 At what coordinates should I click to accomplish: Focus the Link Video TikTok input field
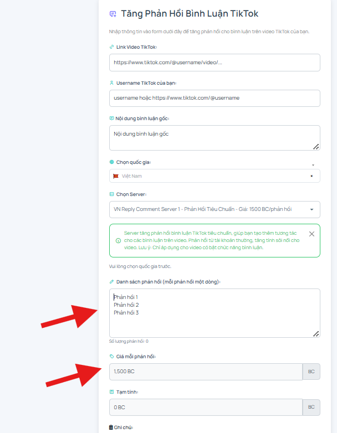215,63
